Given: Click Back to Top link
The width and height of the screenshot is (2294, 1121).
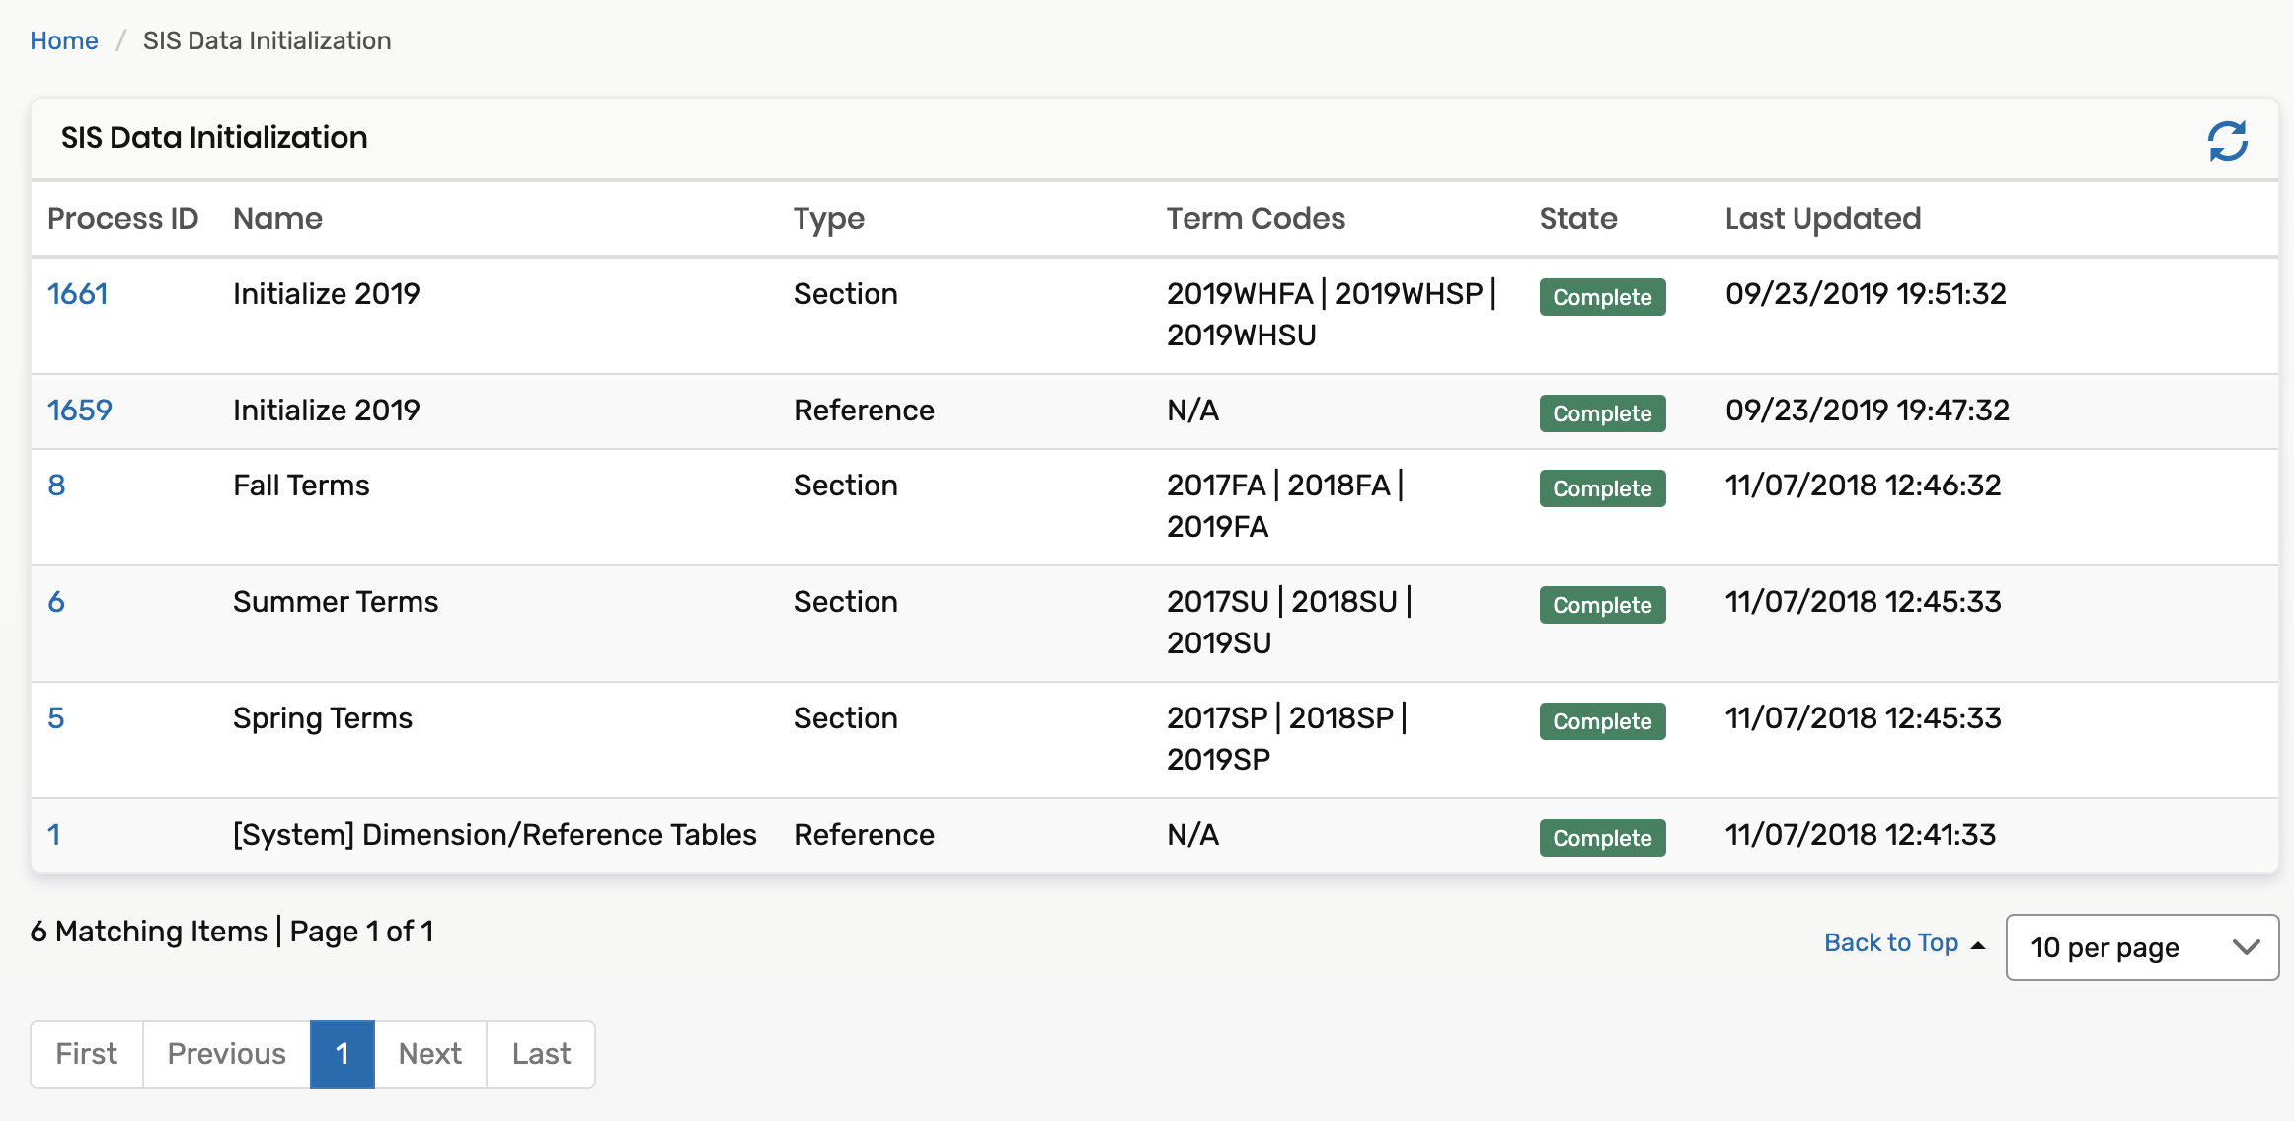Looking at the screenshot, I should tap(1891, 943).
